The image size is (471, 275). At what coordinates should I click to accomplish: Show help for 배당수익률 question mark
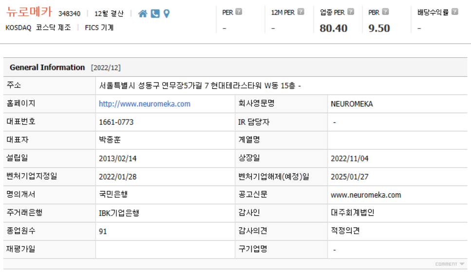[x=455, y=12]
